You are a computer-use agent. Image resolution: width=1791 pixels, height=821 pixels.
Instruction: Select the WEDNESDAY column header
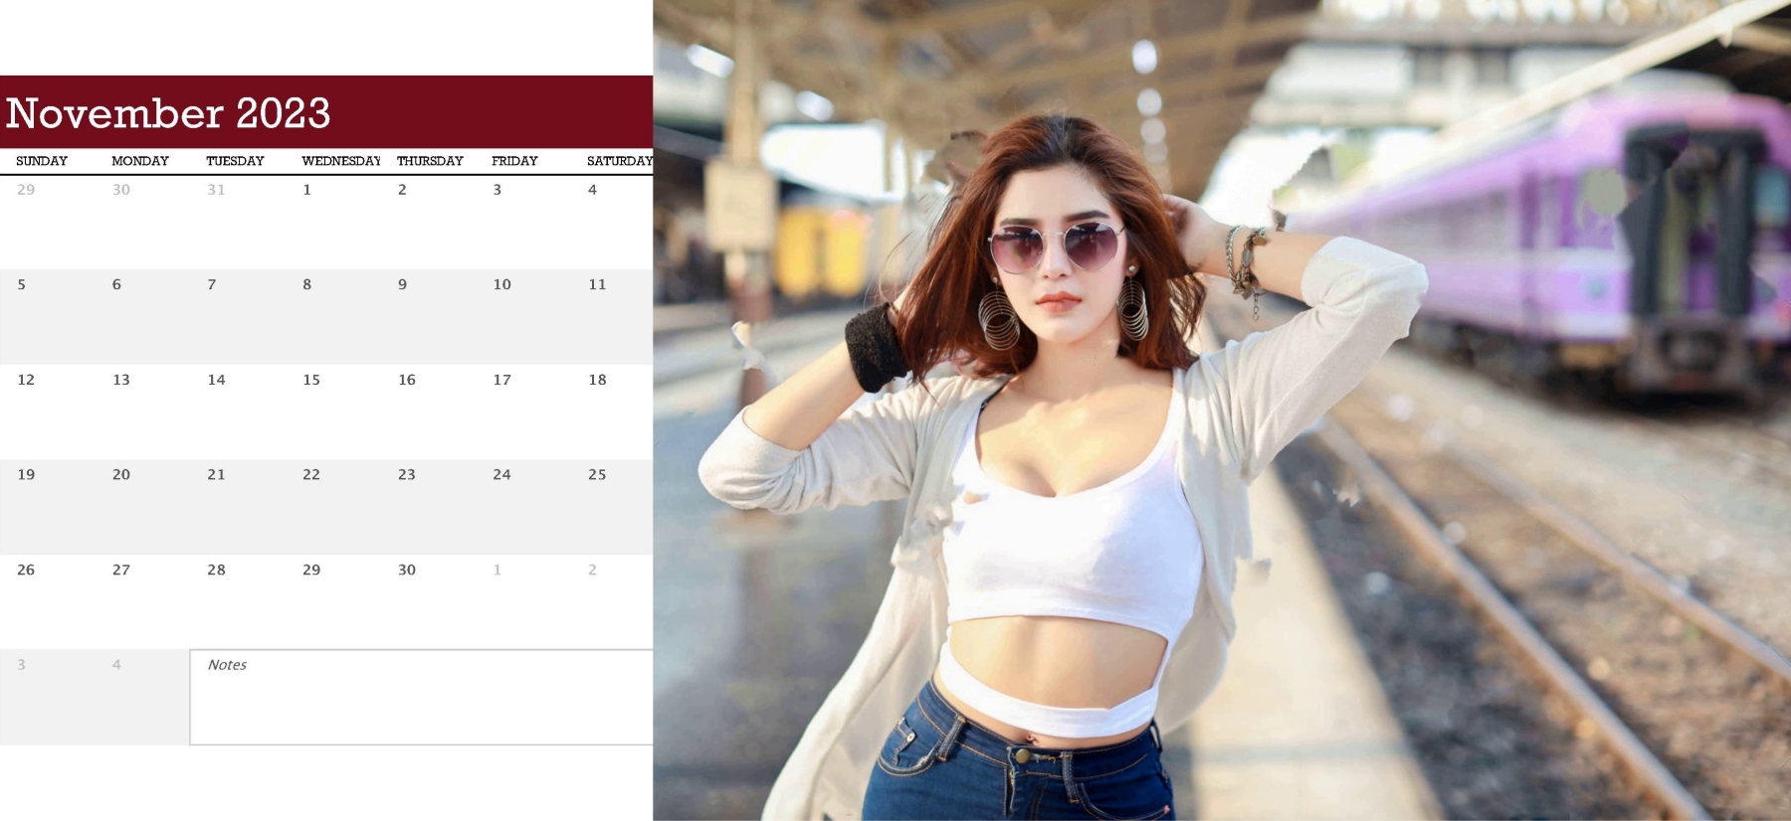(x=341, y=161)
